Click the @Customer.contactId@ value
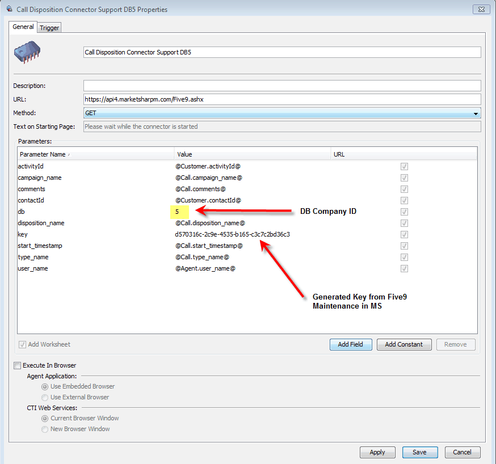This screenshot has height=464, width=496. point(208,200)
